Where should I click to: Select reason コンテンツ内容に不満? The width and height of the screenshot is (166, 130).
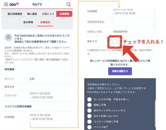pyautogui.click(x=89, y=121)
